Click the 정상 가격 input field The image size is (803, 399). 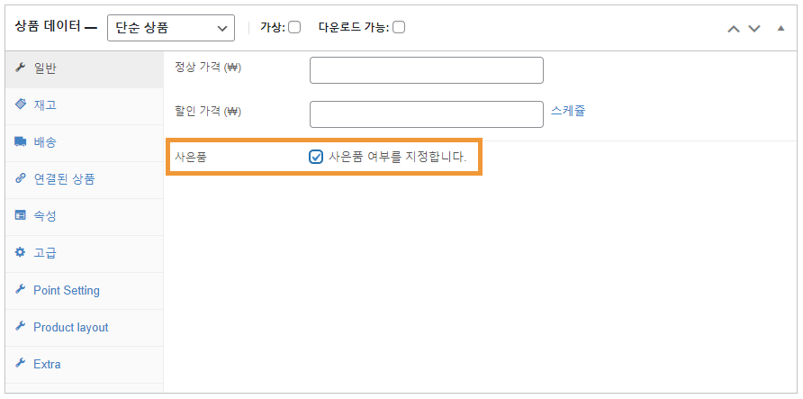pos(427,70)
